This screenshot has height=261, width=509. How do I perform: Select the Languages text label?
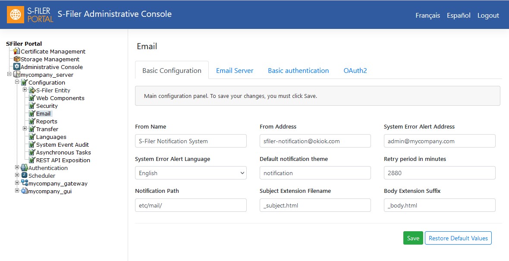pos(51,137)
